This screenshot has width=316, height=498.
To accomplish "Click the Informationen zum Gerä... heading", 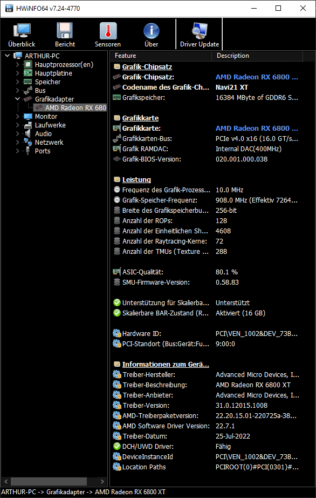I will coord(166,364).
